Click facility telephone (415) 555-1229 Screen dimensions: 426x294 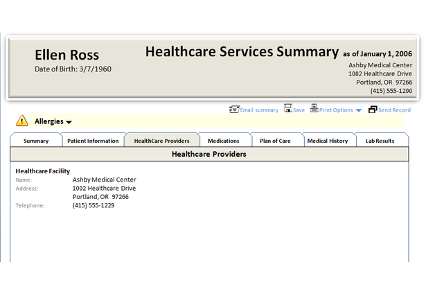(x=94, y=205)
